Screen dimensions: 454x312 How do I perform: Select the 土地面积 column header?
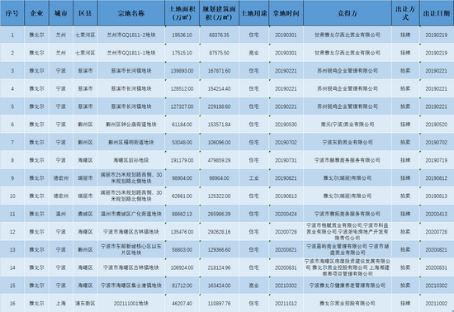[x=182, y=13]
